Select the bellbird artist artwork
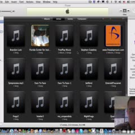The height and width of the screenshot is (135, 135). [x=89, y=69]
